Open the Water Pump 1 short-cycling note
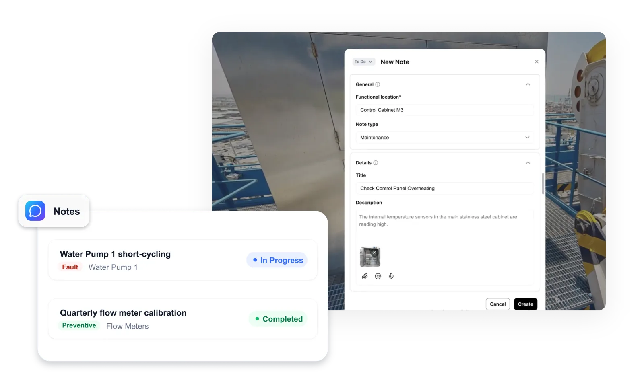644x378 pixels. (183, 260)
